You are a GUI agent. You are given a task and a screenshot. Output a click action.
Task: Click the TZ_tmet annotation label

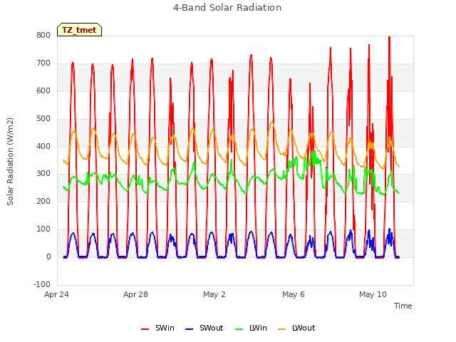click(x=79, y=30)
